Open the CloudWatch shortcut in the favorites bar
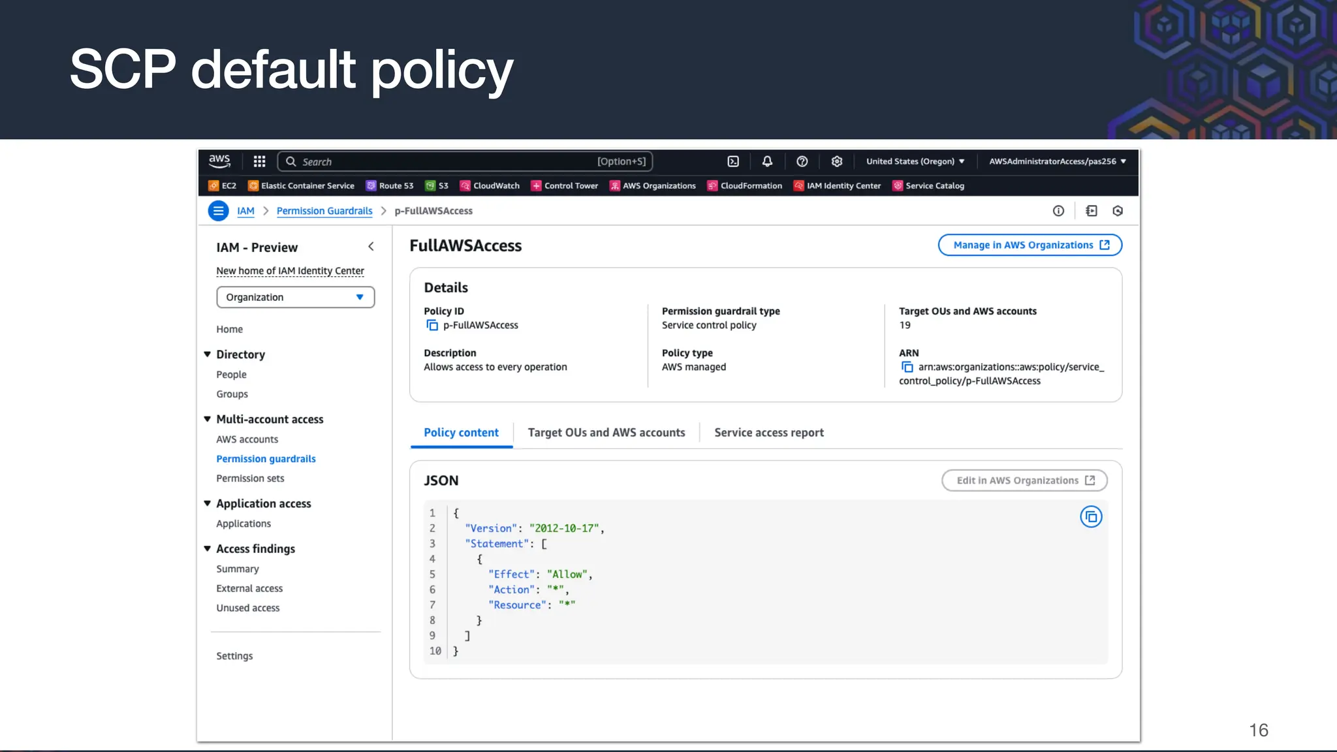The height and width of the screenshot is (752, 1337). (490, 186)
